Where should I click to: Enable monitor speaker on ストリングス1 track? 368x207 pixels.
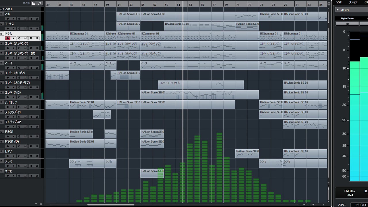click(x=14, y=116)
